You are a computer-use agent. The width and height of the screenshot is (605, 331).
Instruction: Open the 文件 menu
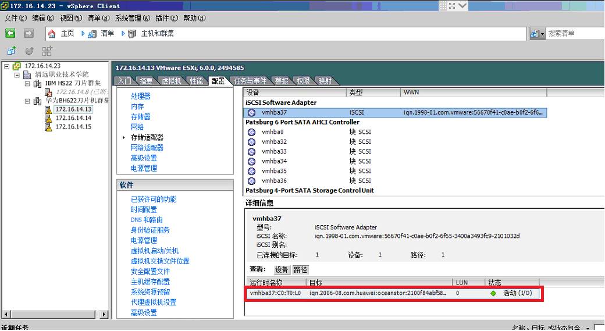[16, 18]
